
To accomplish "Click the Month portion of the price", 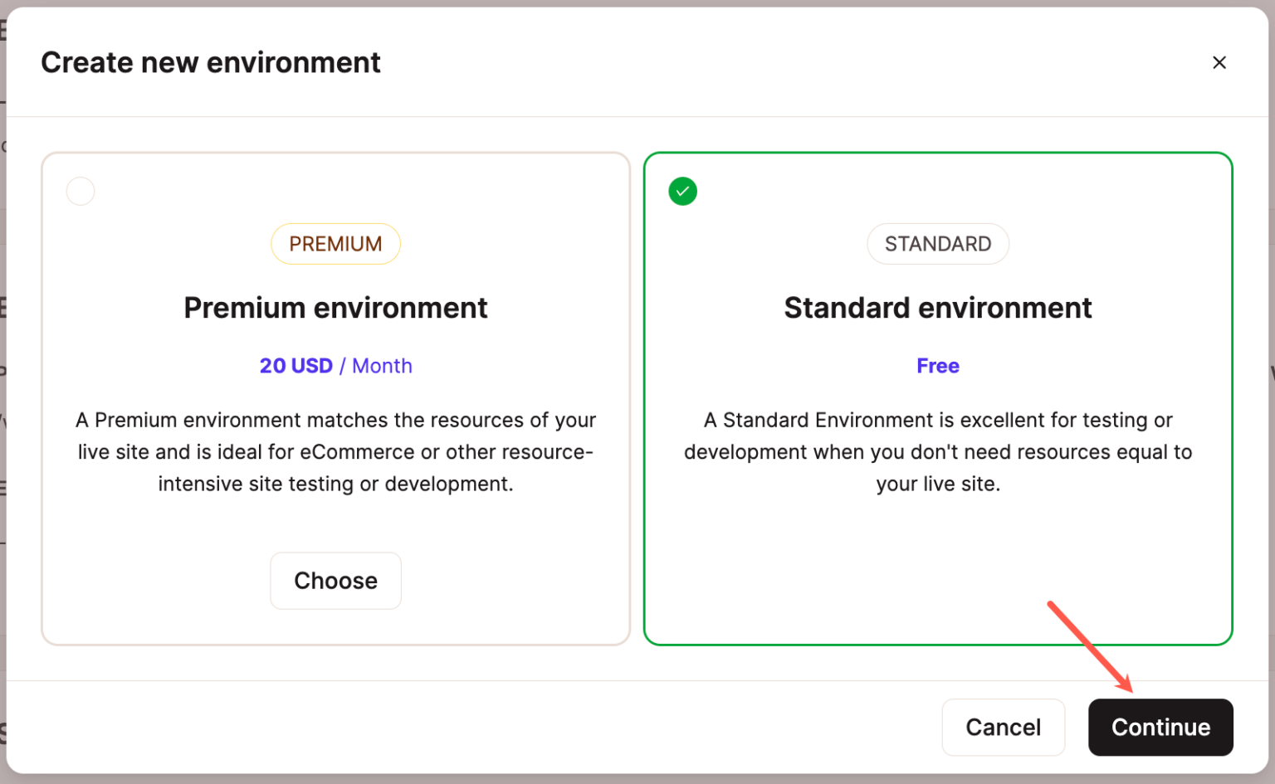I will (383, 366).
